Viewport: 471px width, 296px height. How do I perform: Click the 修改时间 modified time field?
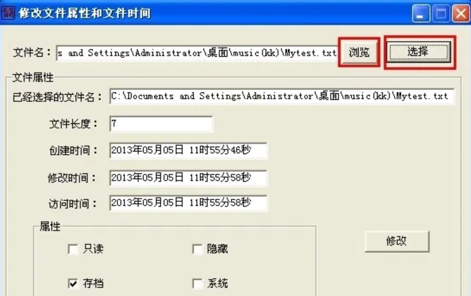coord(188,178)
